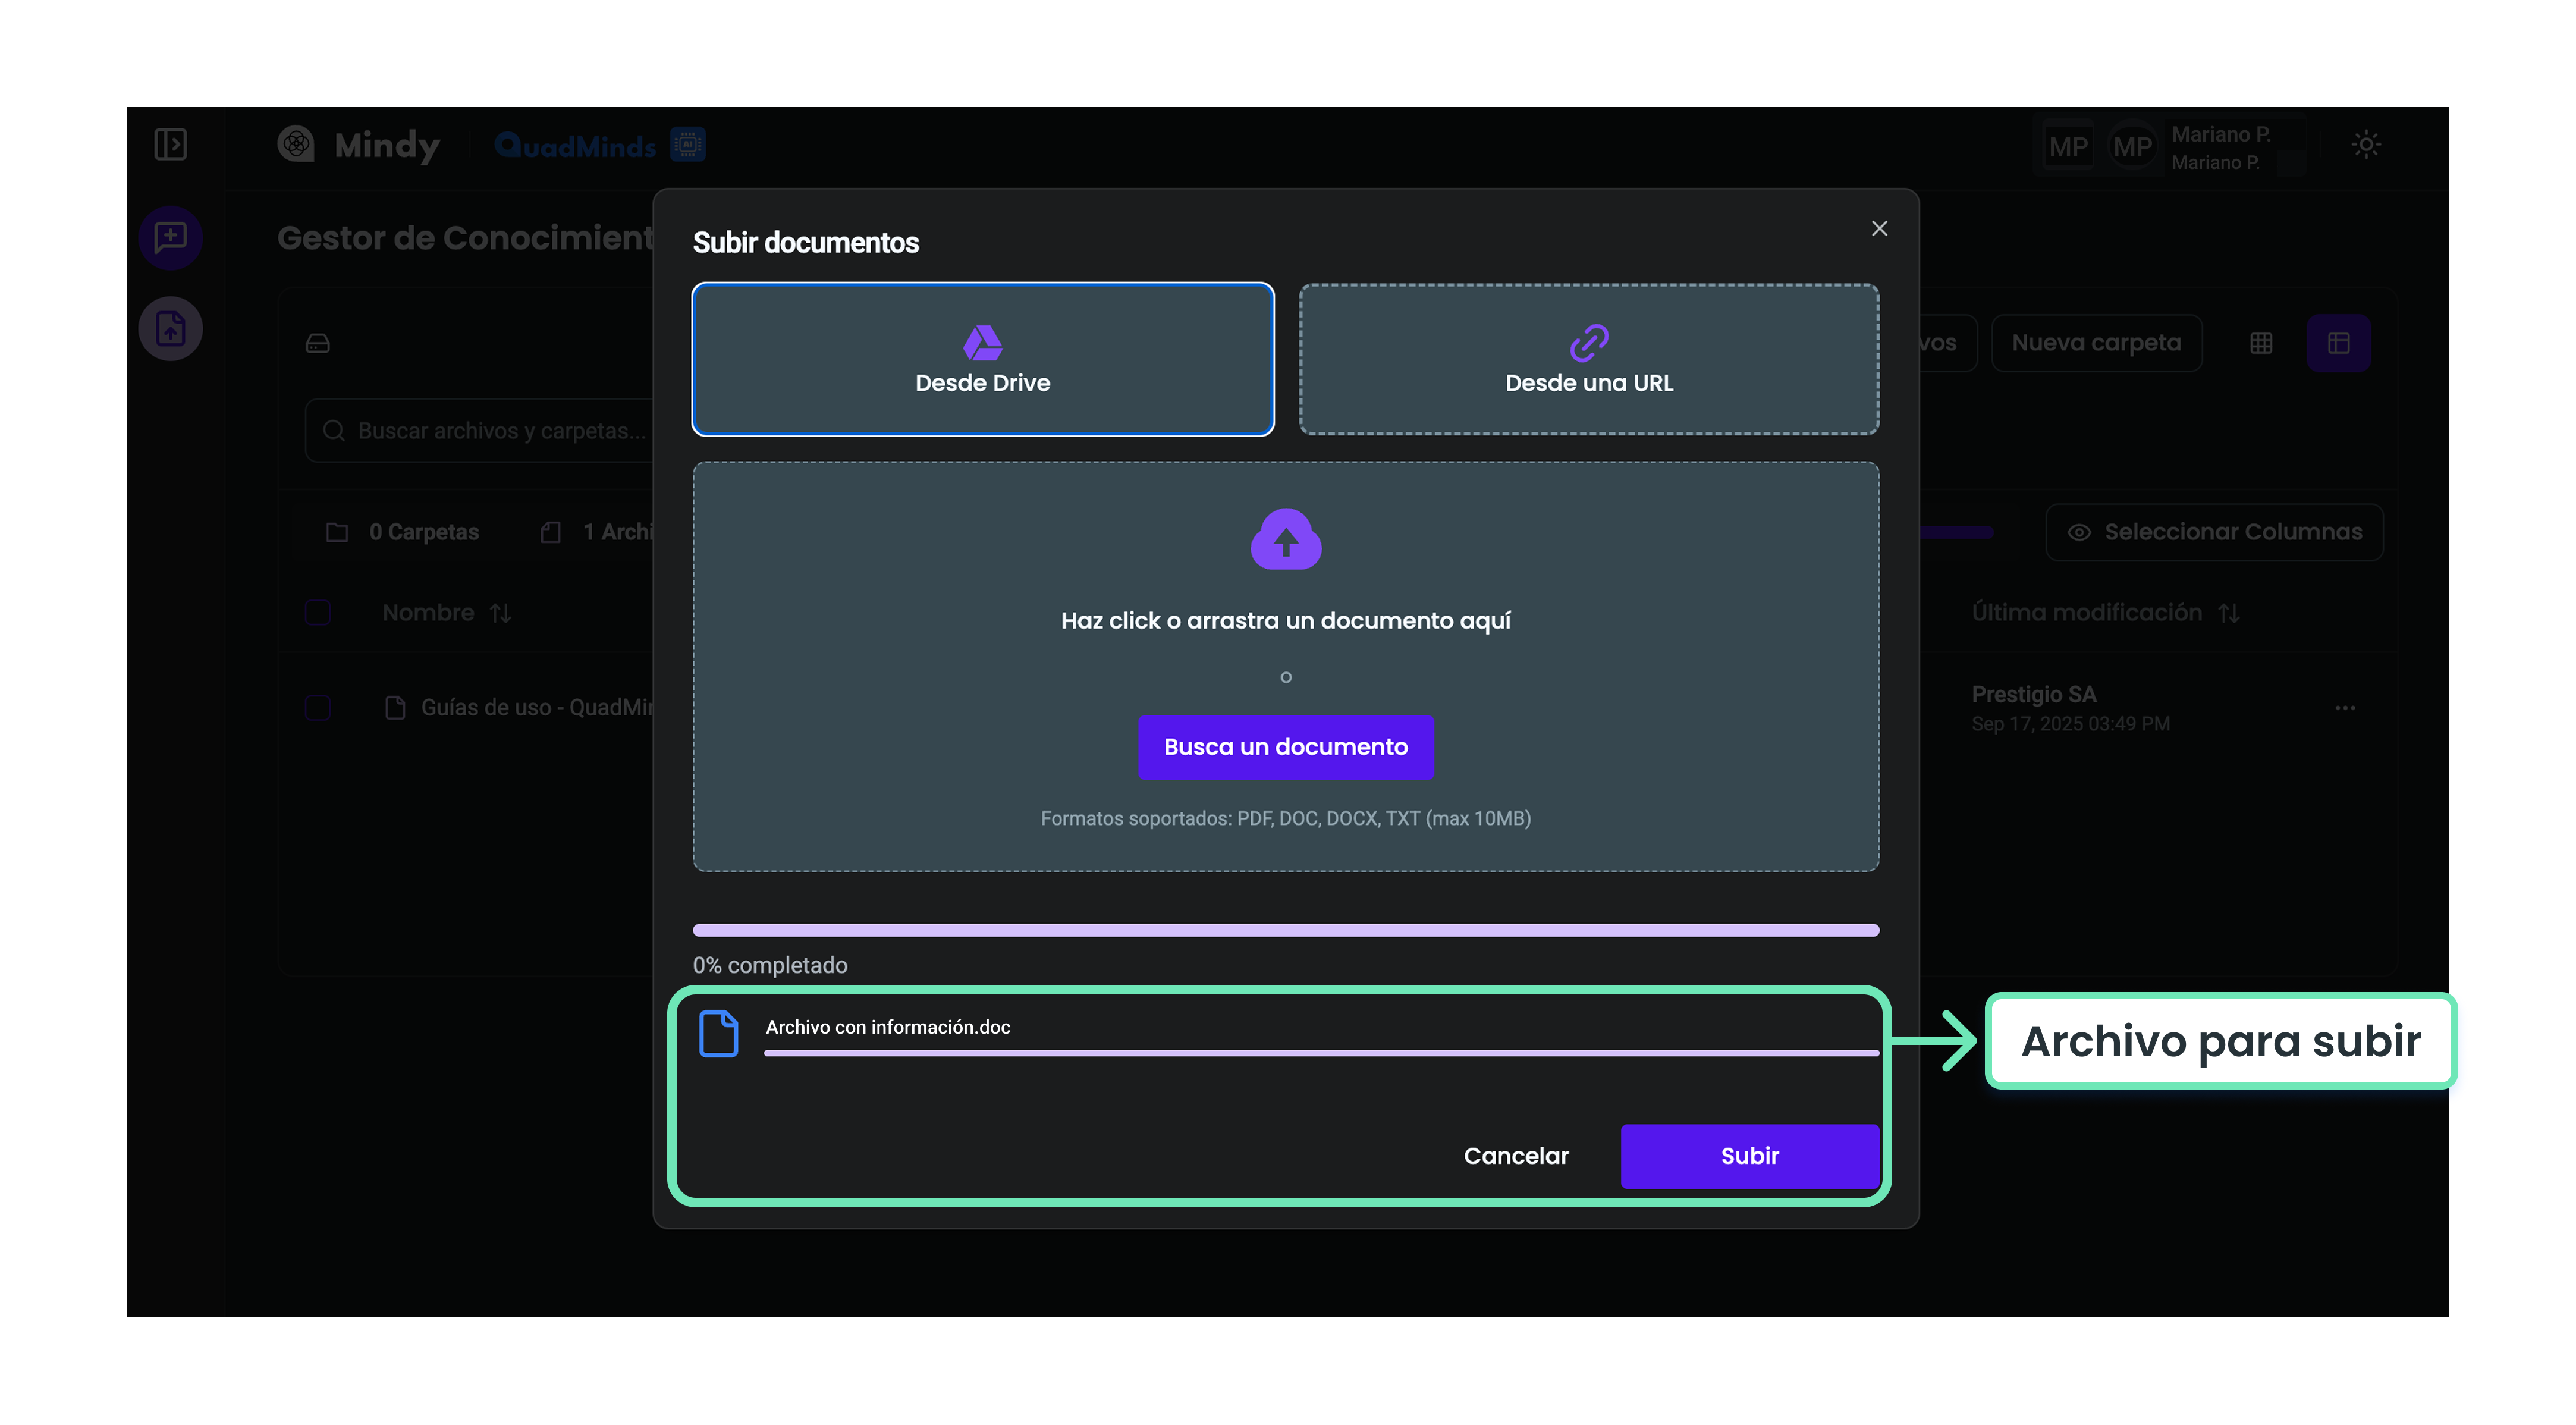Viewport: 2576px width, 1425px height.
Task: Click the storage drive icon
Action: pyautogui.click(x=318, y=343)
